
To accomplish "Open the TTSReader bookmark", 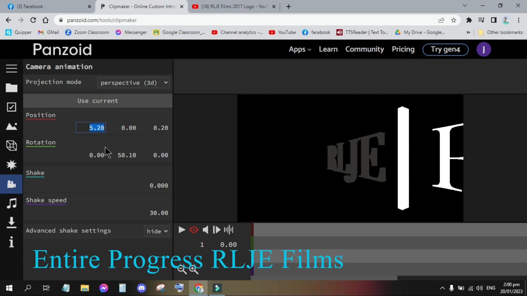I will [x=362, y=32].
